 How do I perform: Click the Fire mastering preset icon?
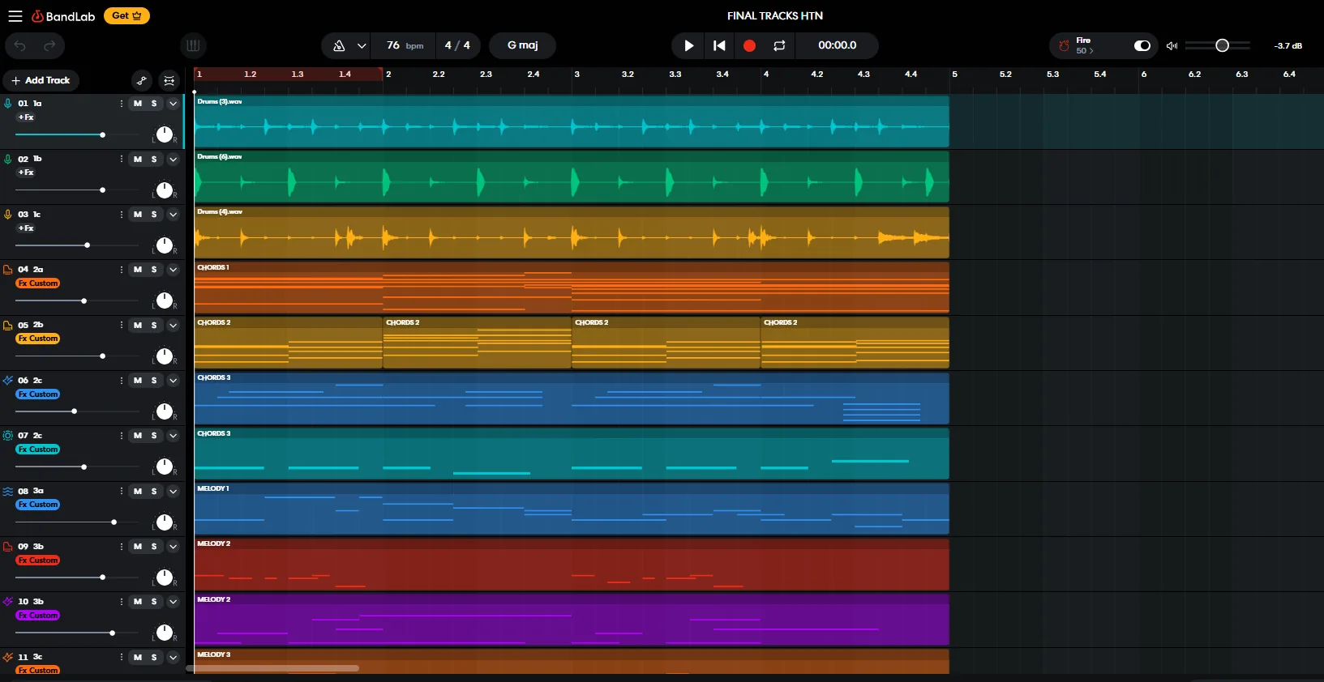pos(1064,46)
